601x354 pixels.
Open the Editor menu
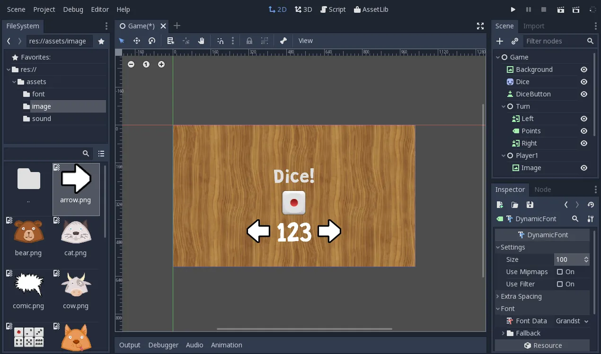[100, 9]
